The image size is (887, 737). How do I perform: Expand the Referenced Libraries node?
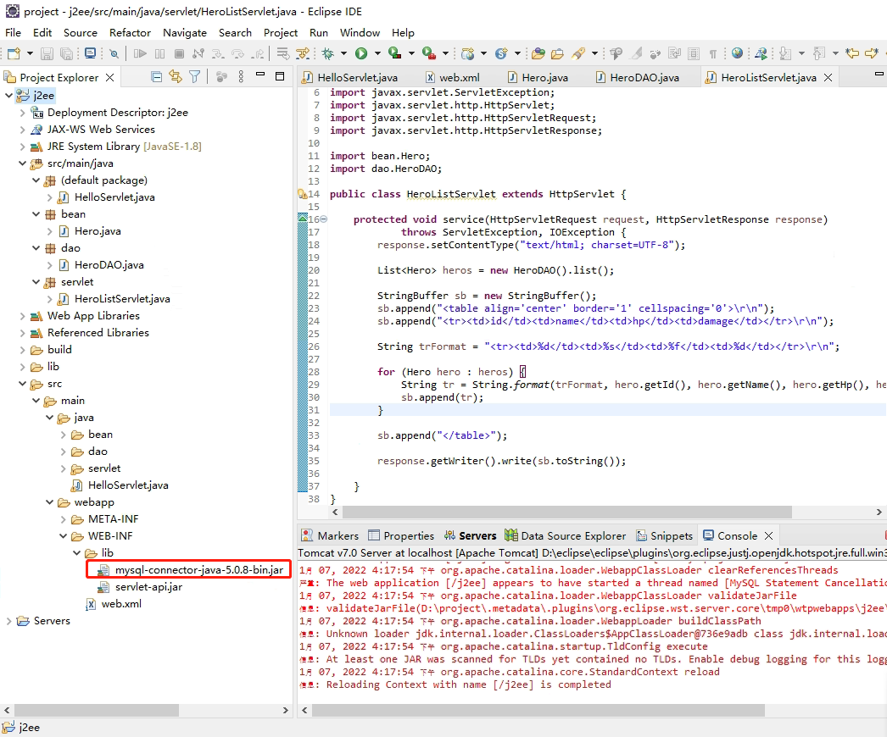[22, 333]
